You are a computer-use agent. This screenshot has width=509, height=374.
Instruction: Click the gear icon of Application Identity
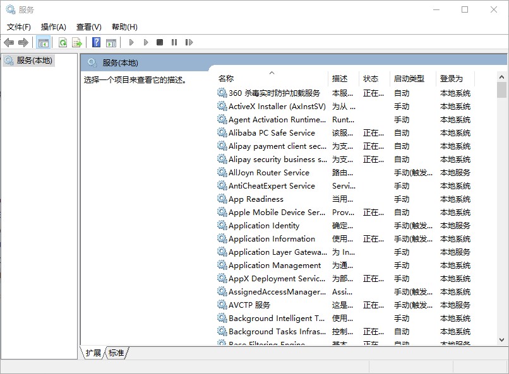coord(222,226)
